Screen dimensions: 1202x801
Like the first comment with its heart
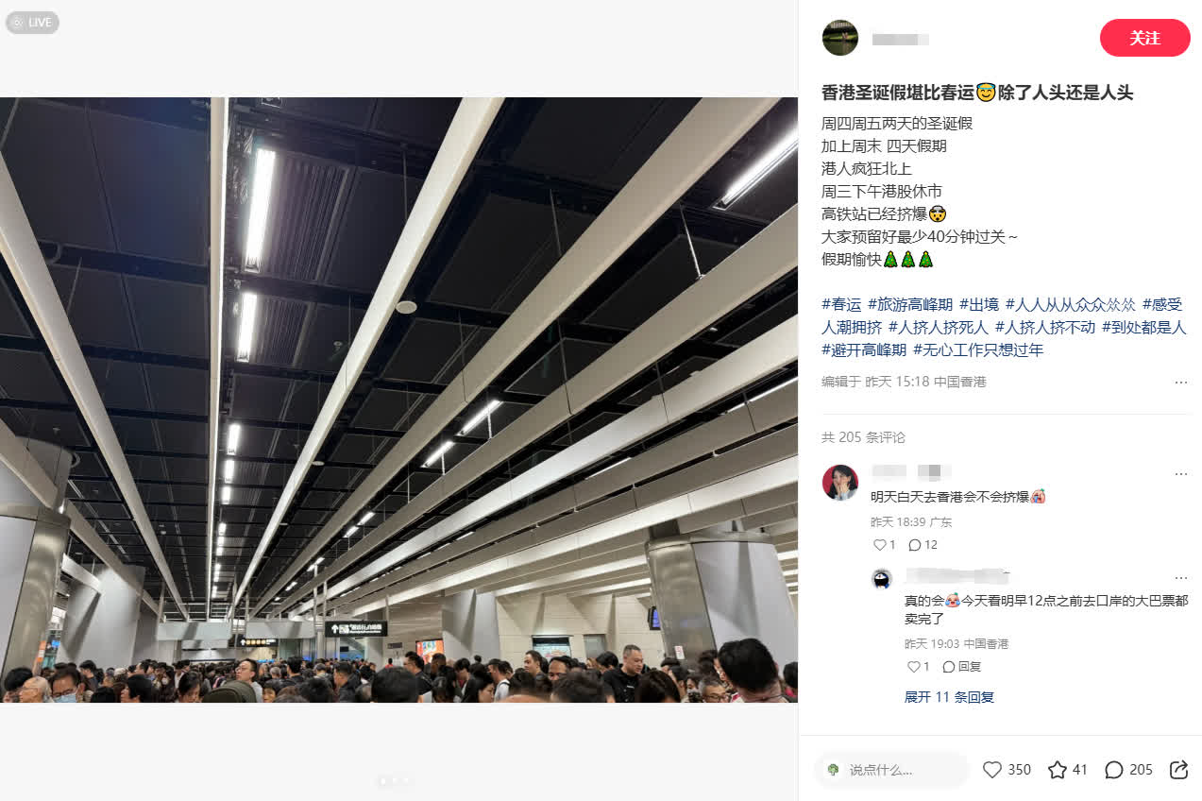(879, 545)
